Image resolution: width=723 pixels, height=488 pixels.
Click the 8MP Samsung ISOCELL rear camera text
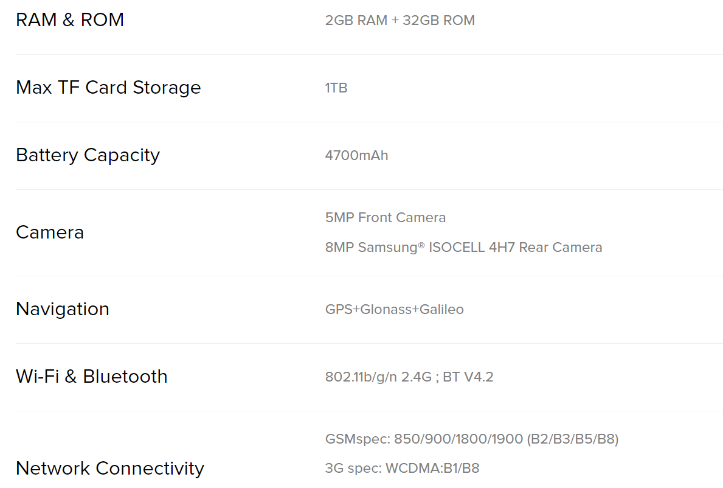(463, 247)
